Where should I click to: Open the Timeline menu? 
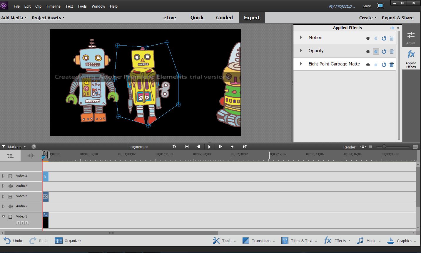click(x=53, y=6)
